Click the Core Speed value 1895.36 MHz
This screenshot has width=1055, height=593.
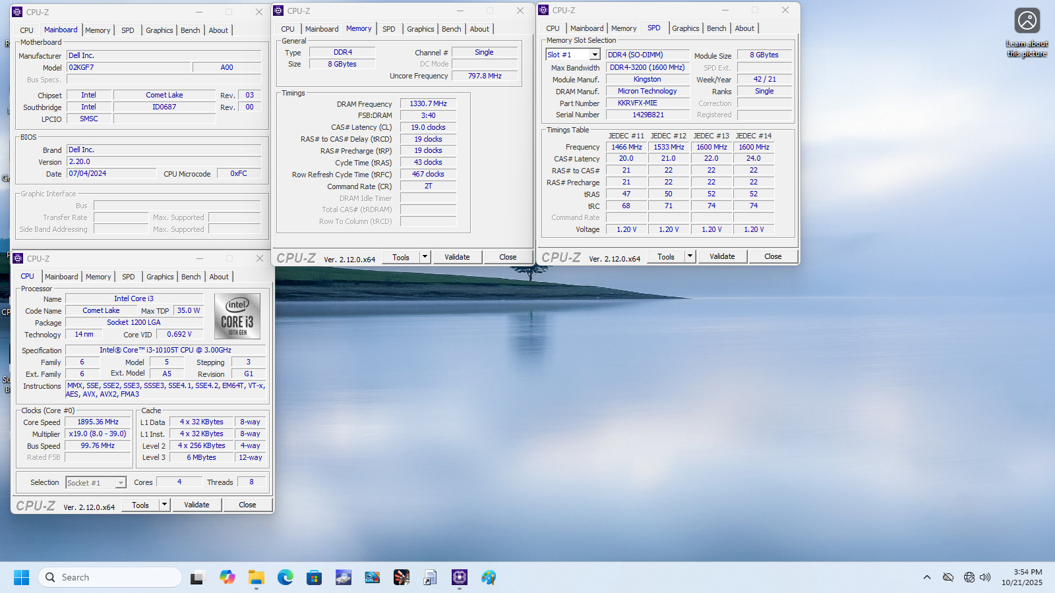click(x=98, y=422)
